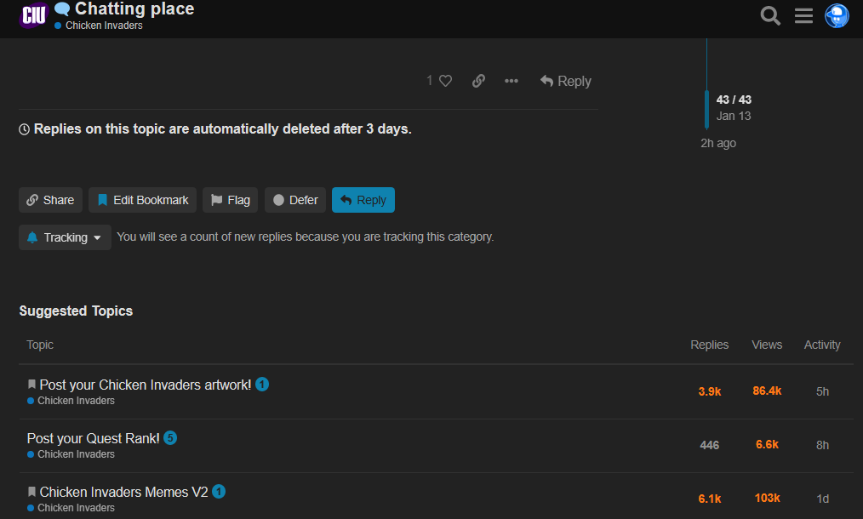
Task: Open the Chicken Invaders category link in header
Action: [x=103, y=26]
